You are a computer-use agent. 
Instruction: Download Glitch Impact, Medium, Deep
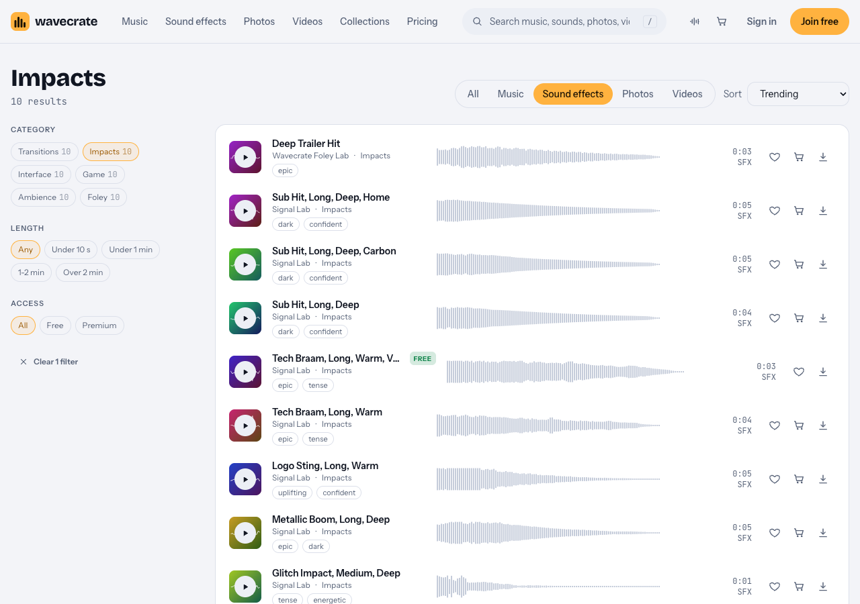[823, 587]
